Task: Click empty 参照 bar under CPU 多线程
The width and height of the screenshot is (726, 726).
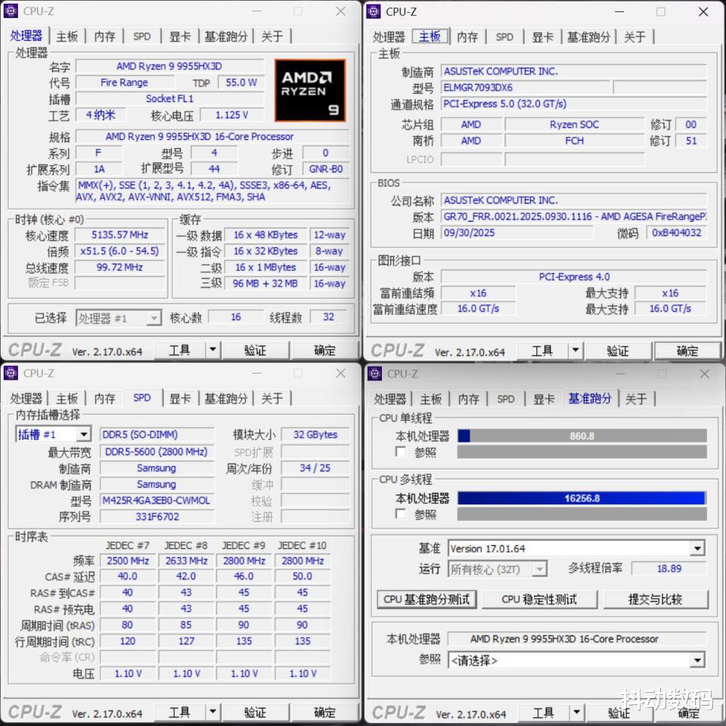Action: [582, 514]
